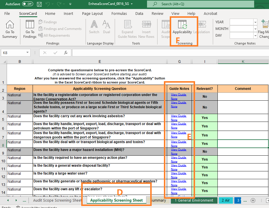Open the MONTH dropdown

pos(255,29)
